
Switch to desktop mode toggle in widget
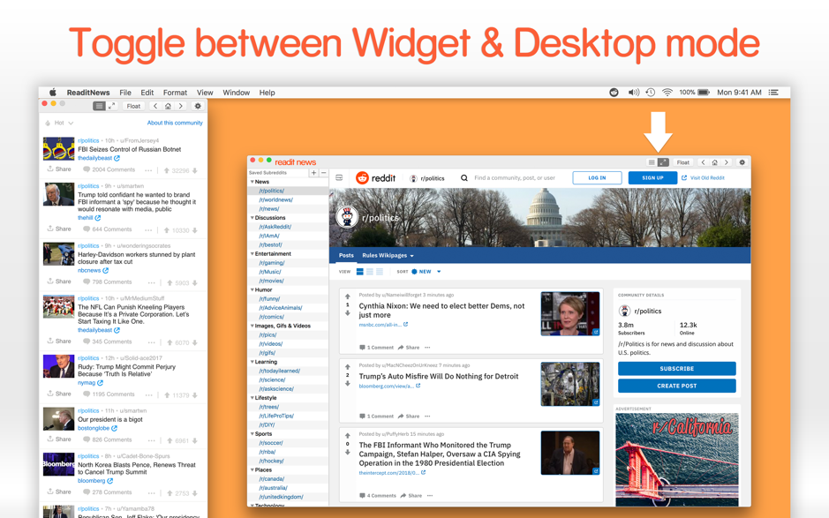[111, 106]
